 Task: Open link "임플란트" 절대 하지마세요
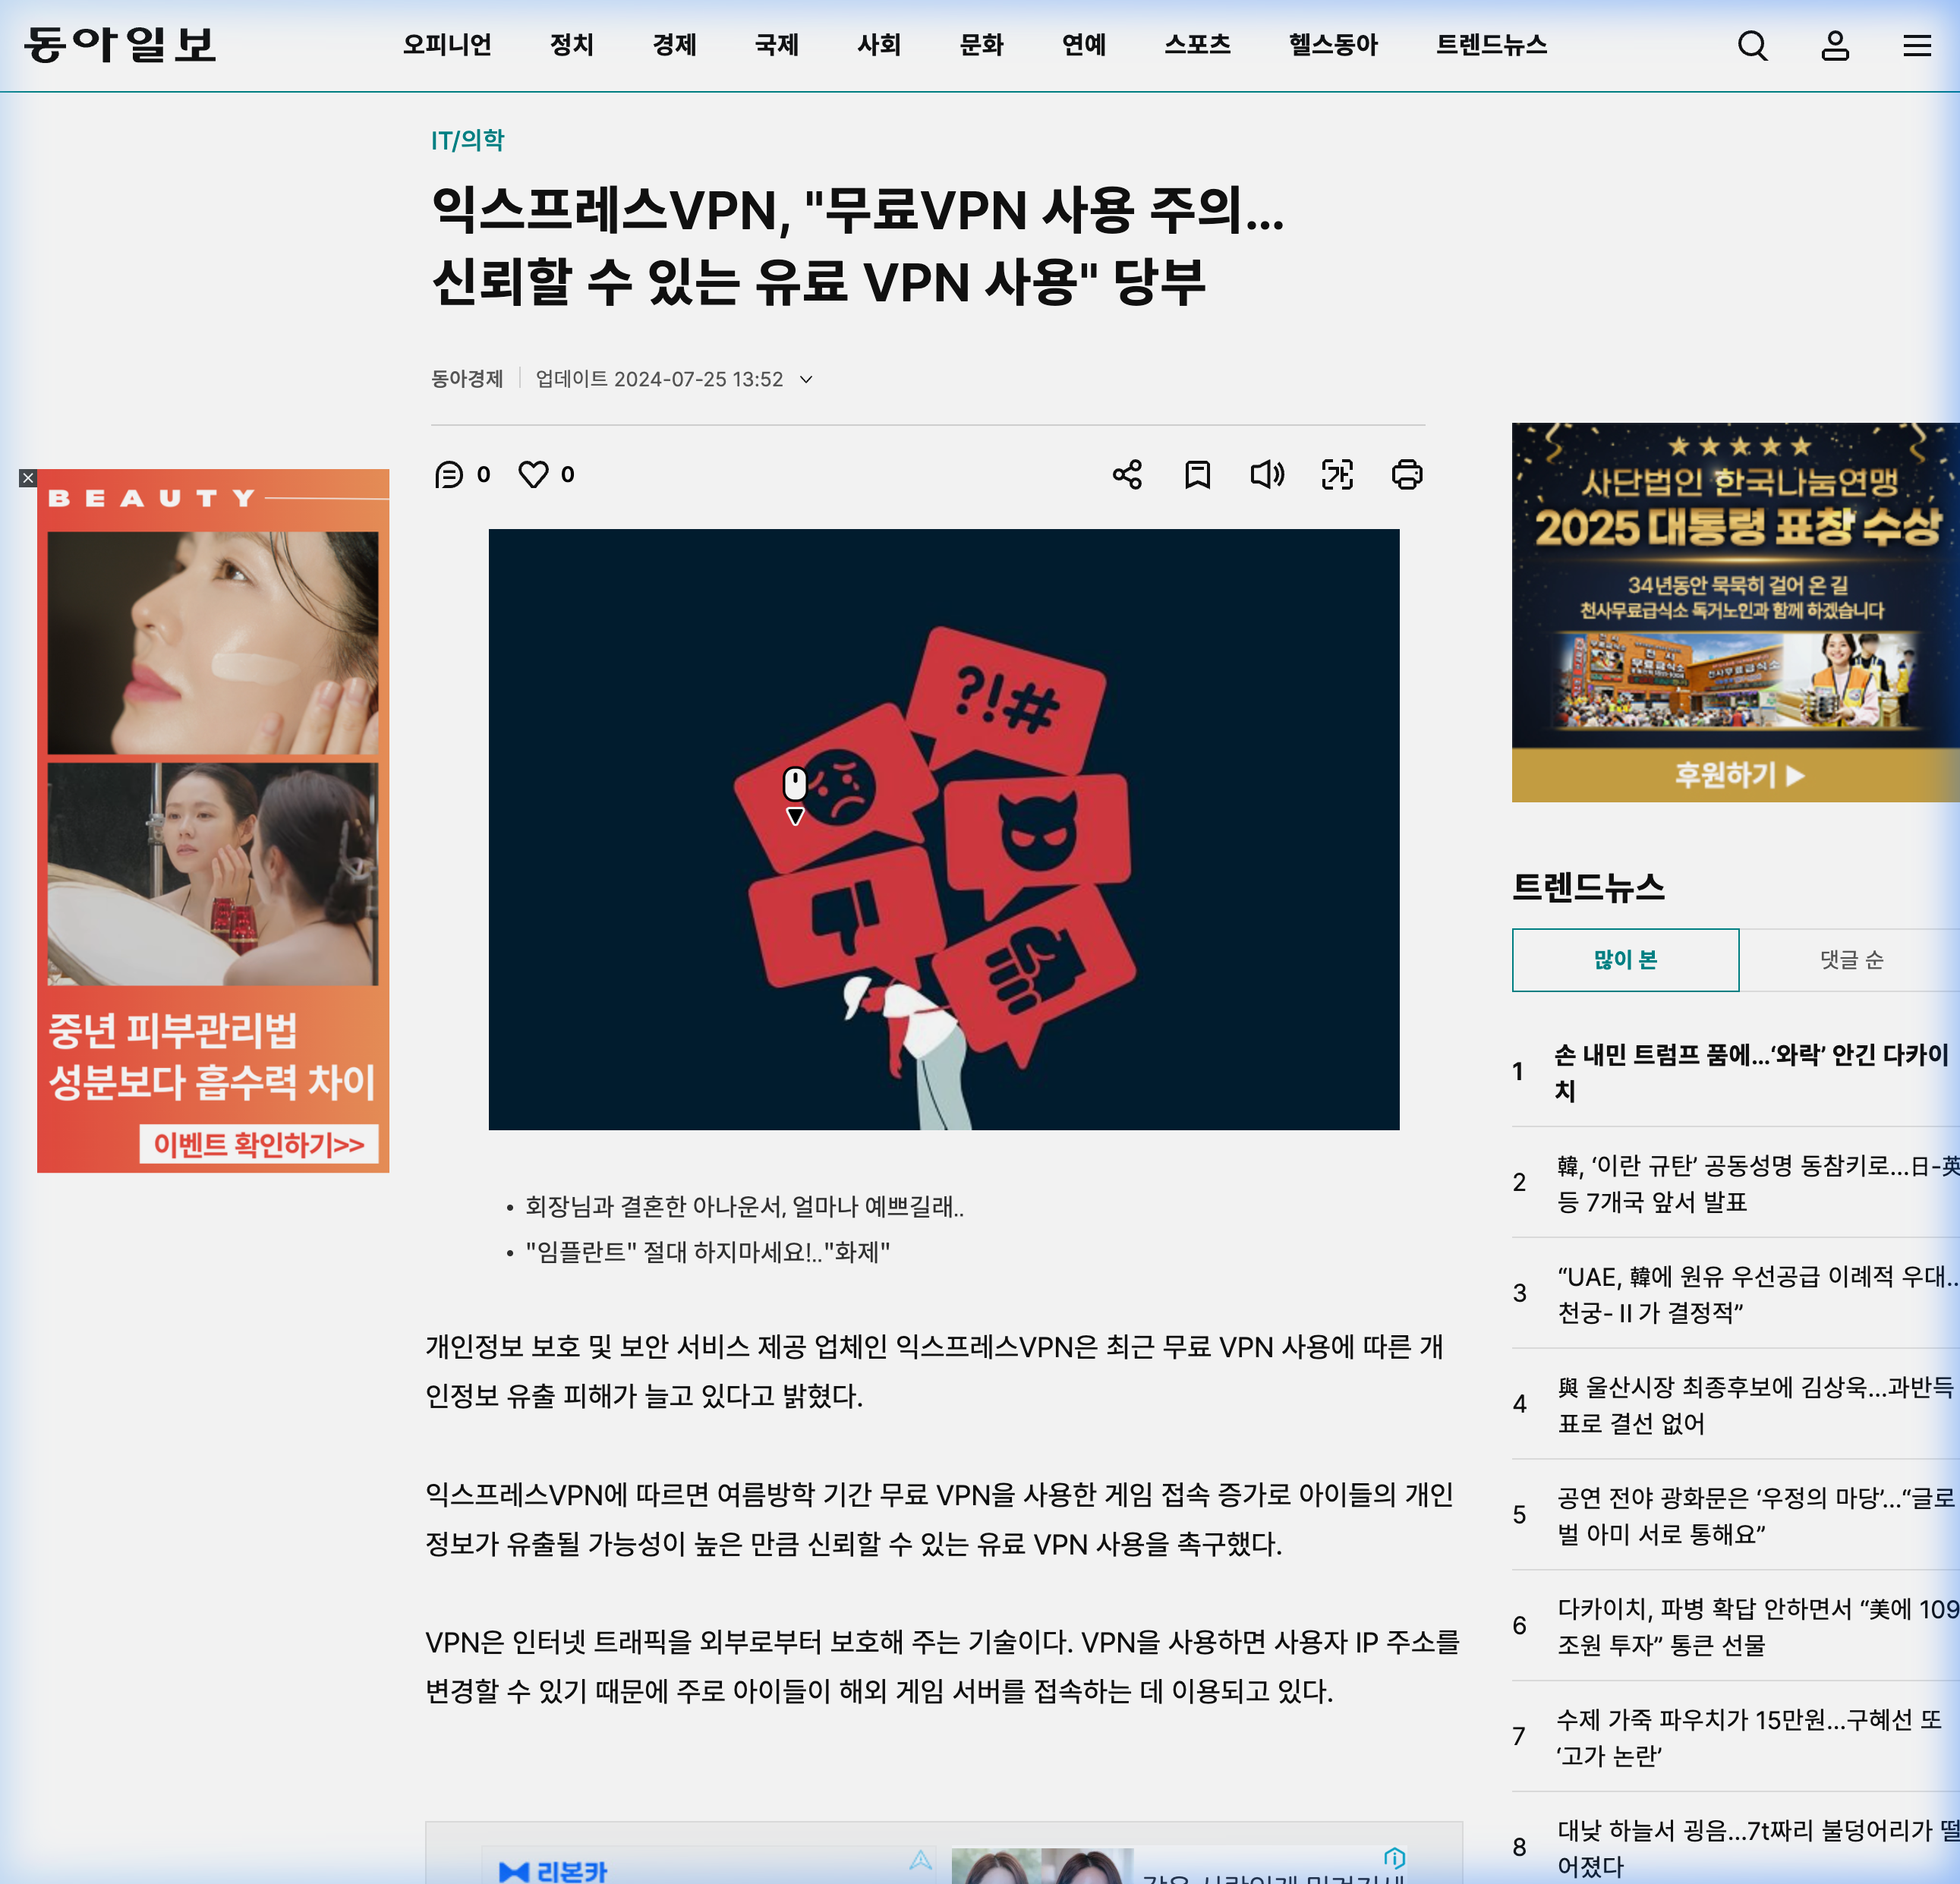tap(707, 1252)
